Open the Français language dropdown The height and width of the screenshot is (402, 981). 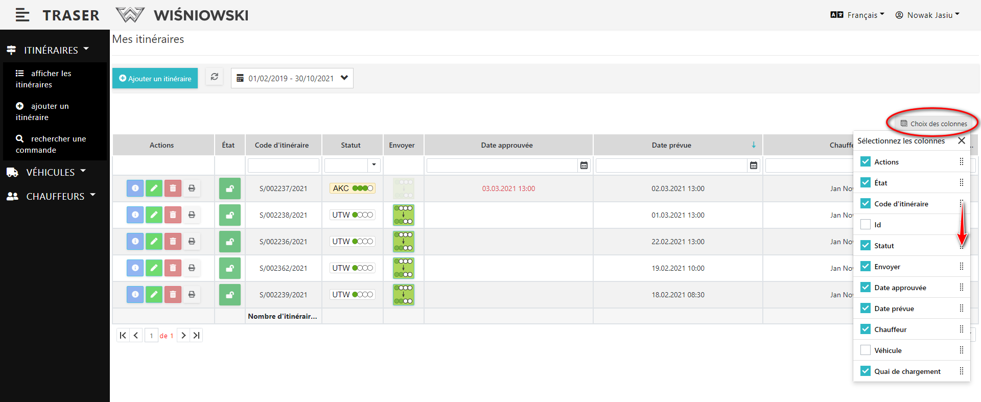pos(857,15)
